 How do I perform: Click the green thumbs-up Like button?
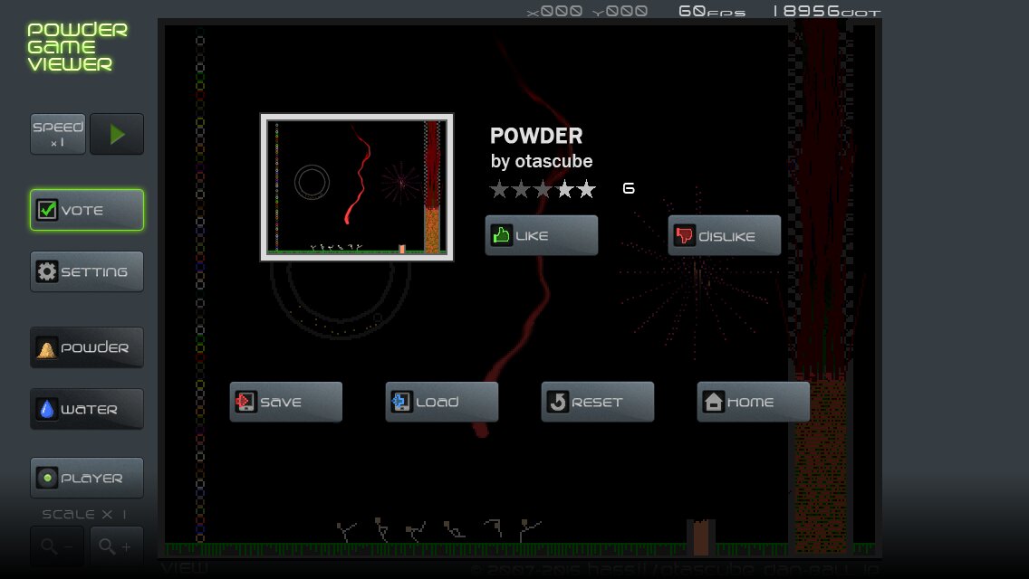coord(541,235)
